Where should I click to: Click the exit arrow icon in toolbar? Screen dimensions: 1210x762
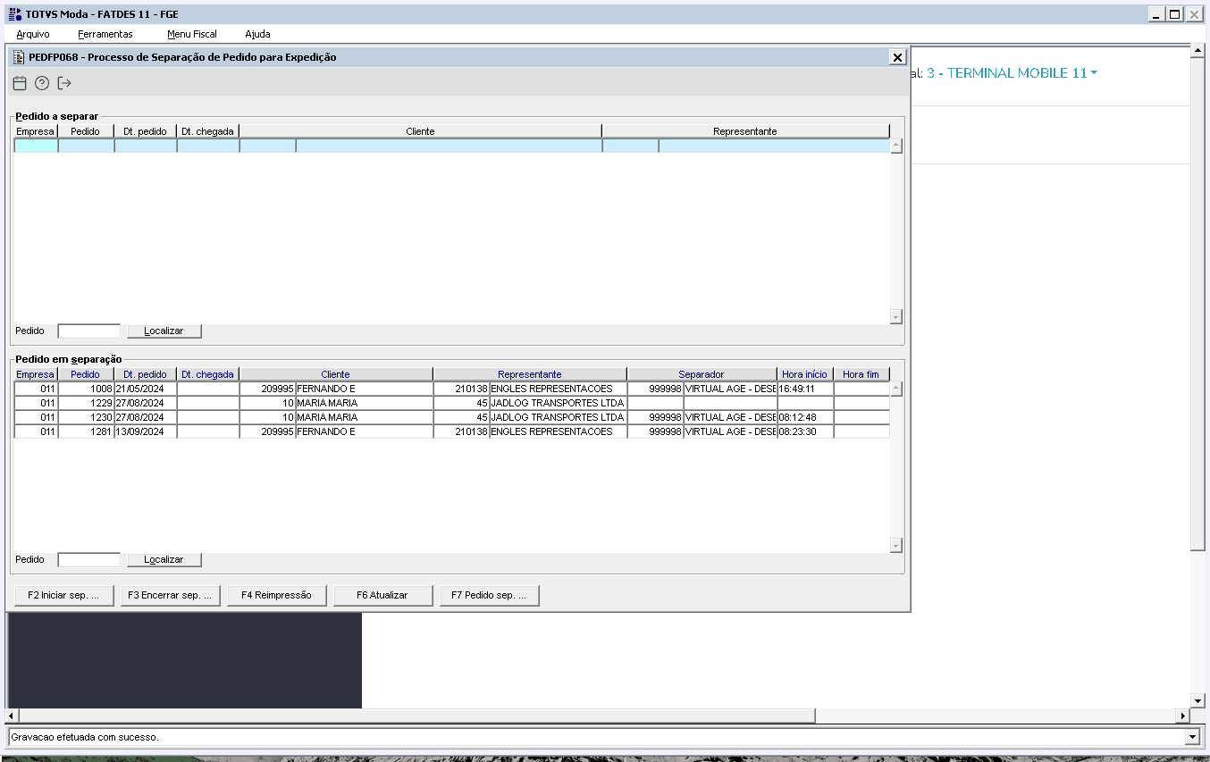click(64, 83)
